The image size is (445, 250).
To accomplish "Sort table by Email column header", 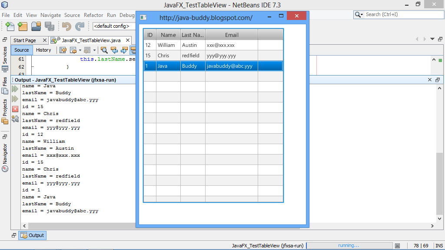I will click(x=232, y=35).
